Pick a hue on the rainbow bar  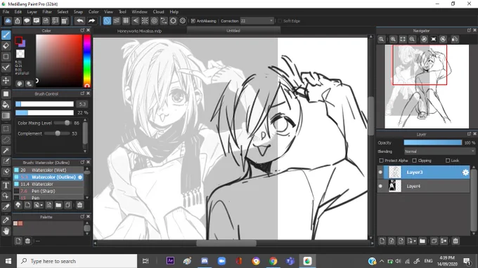87,61
